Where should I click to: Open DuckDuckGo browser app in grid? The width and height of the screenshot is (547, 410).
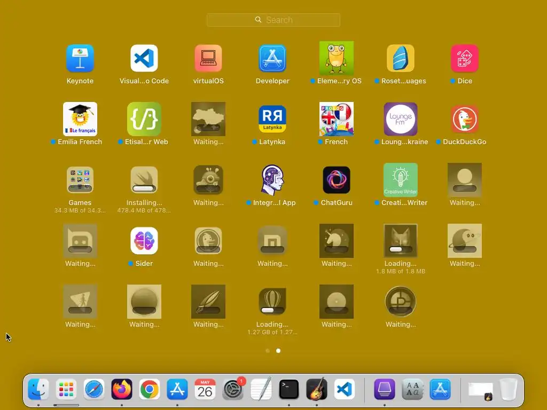click(x=465, y=119)
